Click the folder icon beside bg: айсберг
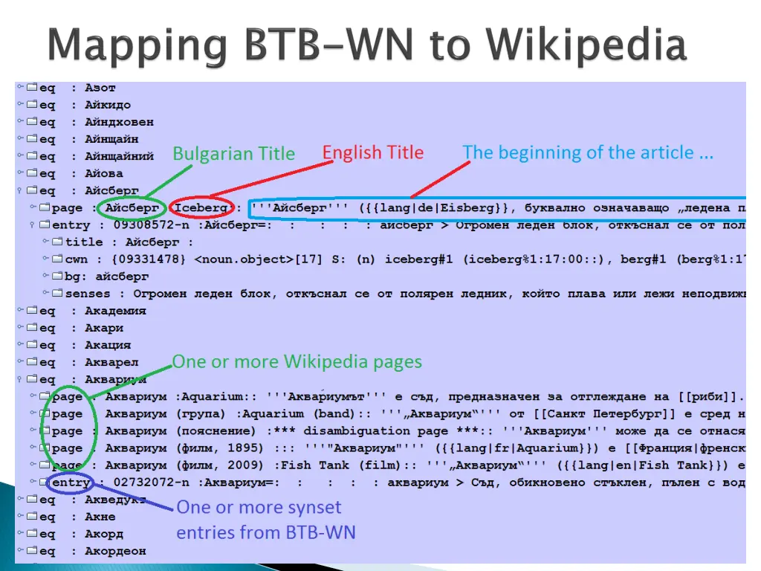This screenshot has height=571, width=761. [x=57, y=277]
